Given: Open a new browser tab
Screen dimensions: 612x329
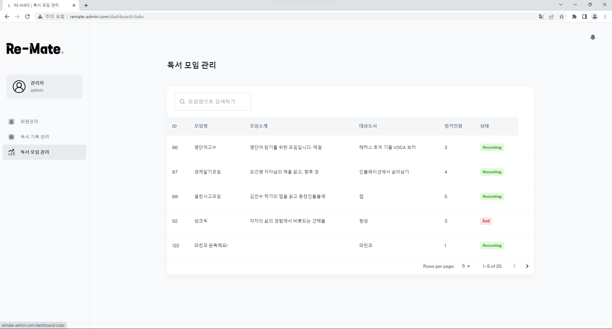Looking at the screenshot, I should point(86,5).
